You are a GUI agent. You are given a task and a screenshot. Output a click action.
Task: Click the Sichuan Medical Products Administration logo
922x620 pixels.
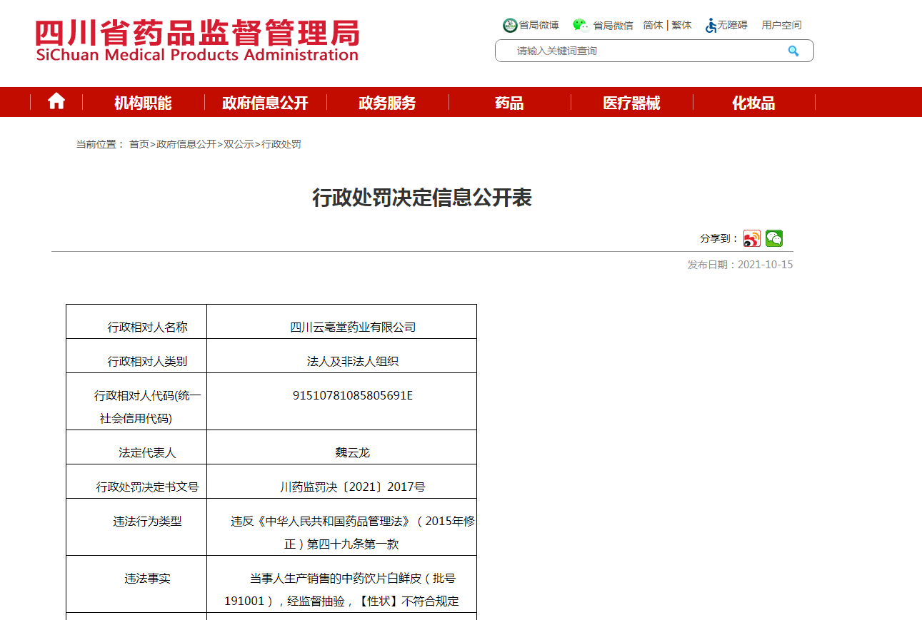click(x=197, y=41)
